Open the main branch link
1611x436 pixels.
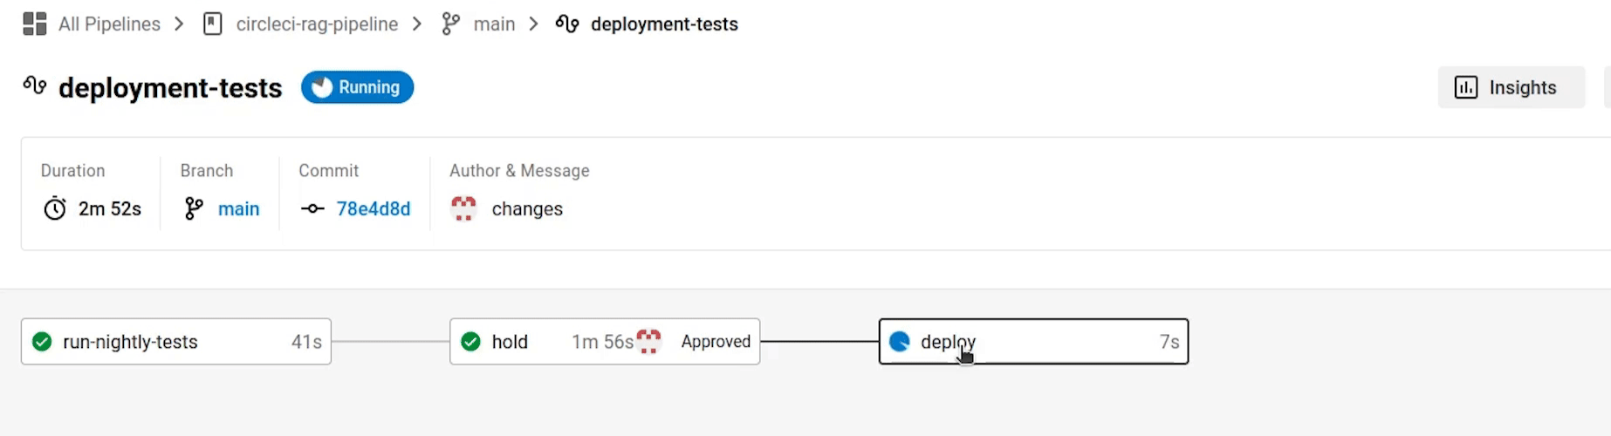click(238, 209)
